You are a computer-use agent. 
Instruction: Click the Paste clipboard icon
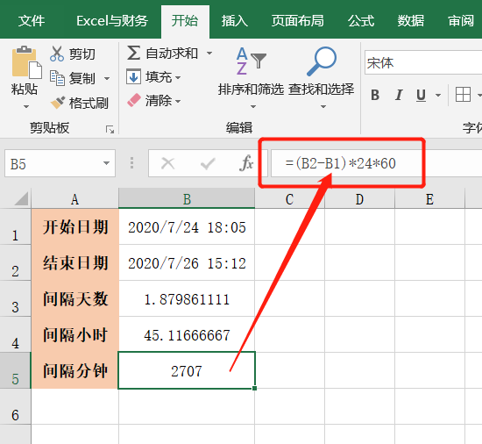click(27, 62)
